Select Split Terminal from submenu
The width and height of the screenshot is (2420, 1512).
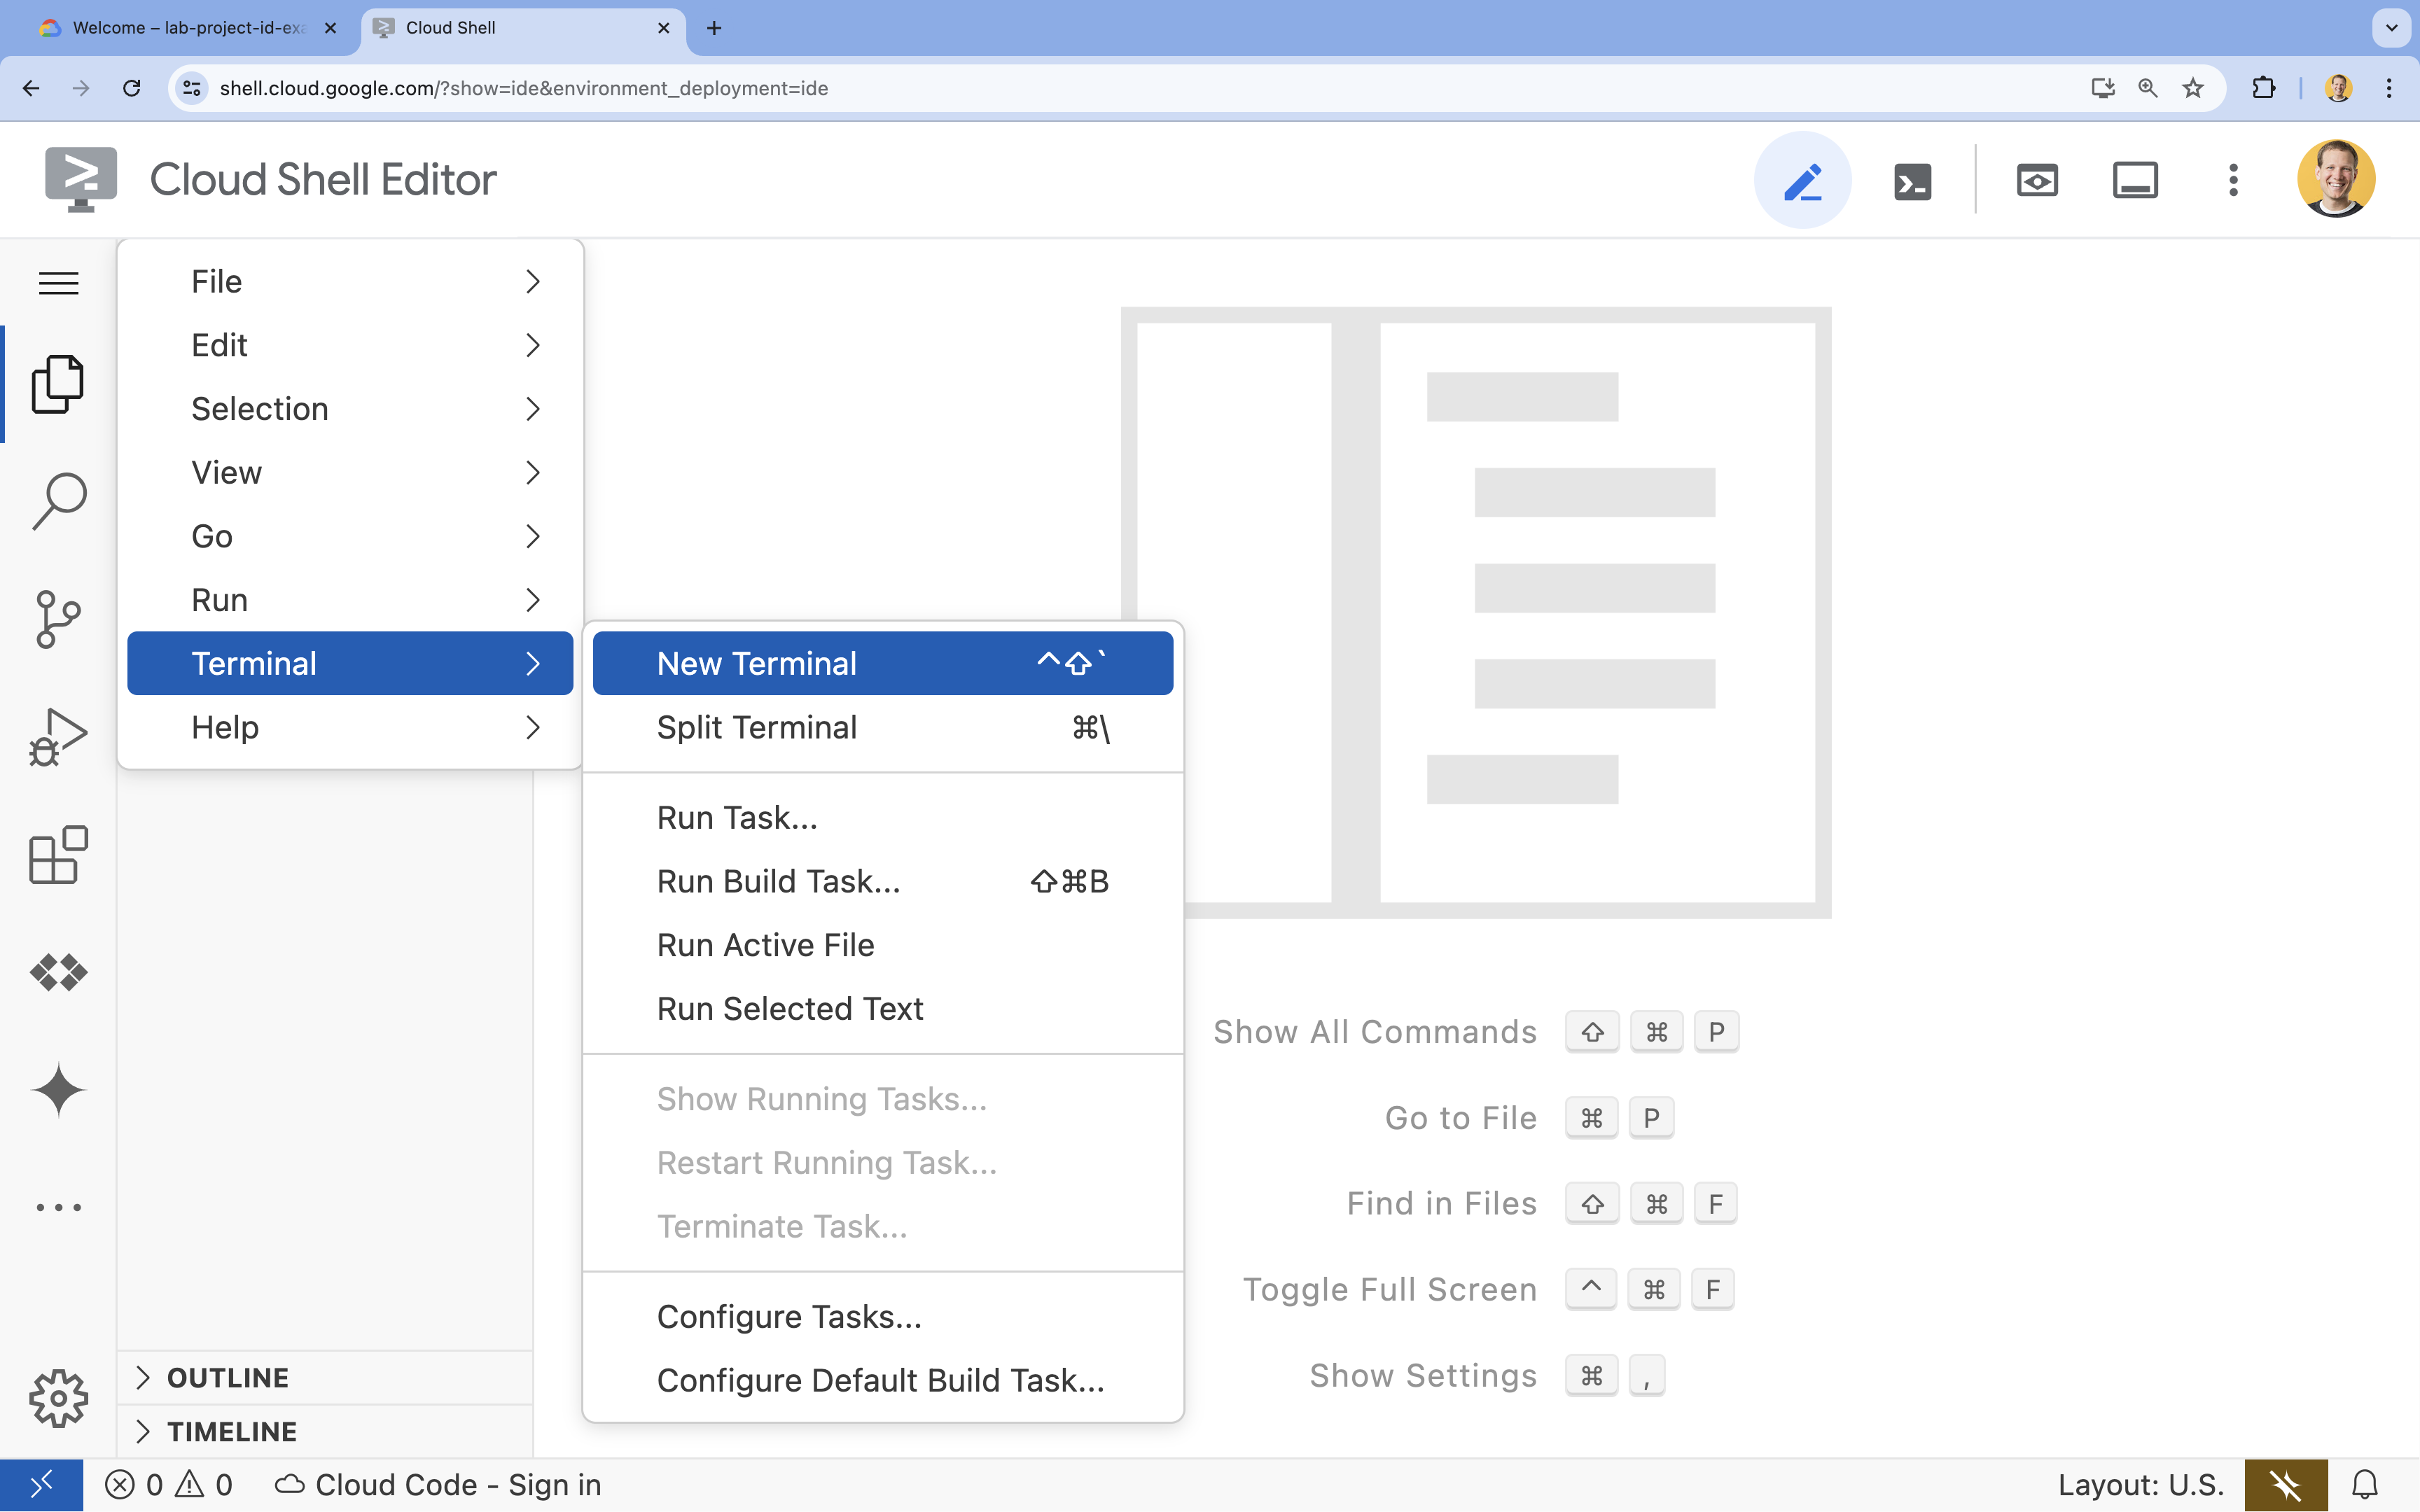click(x=758, y=727)
